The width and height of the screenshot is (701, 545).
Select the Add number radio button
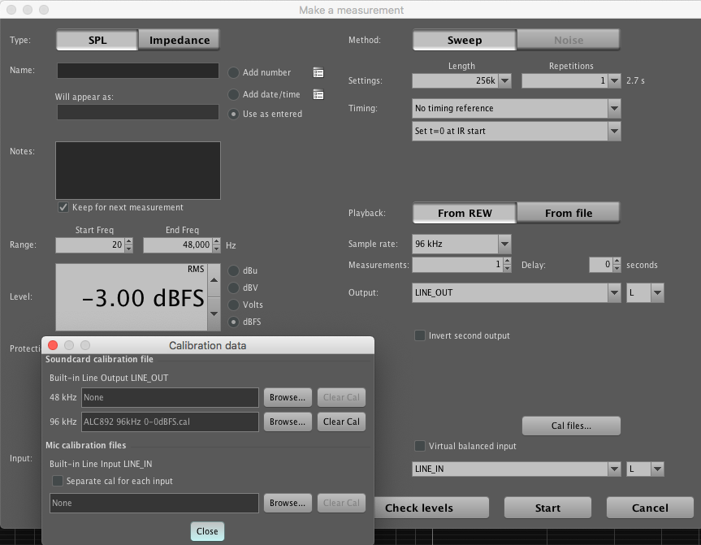[233, 72]
